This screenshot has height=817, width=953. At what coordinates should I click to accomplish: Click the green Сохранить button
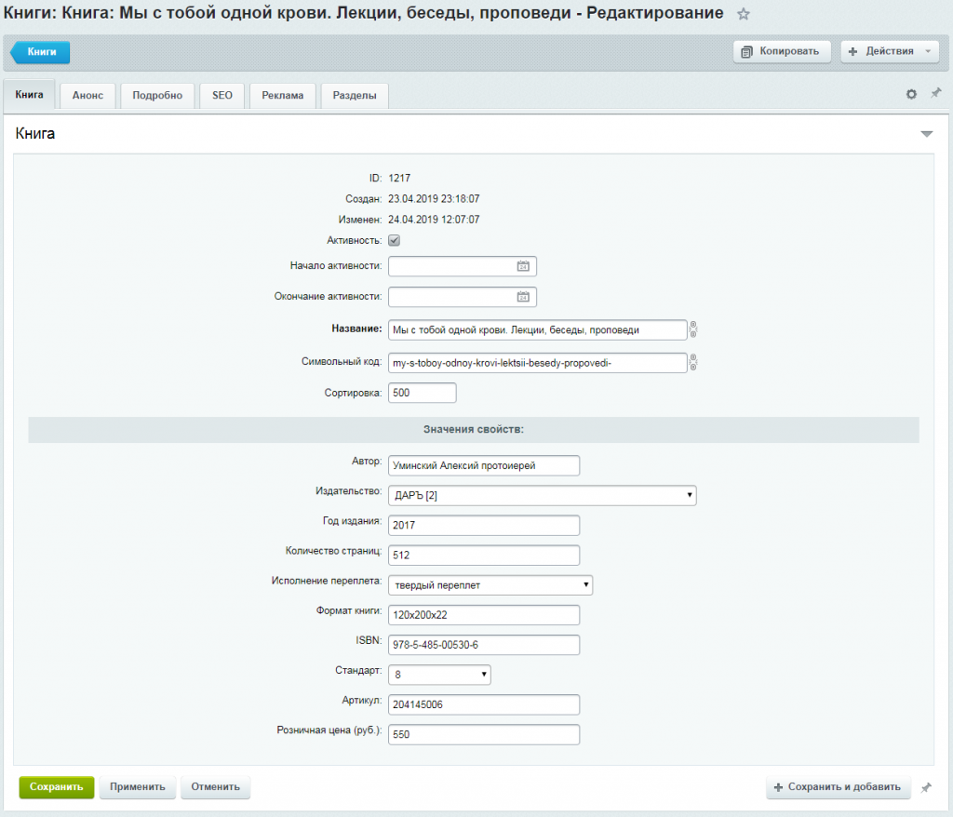pos(57,786)
